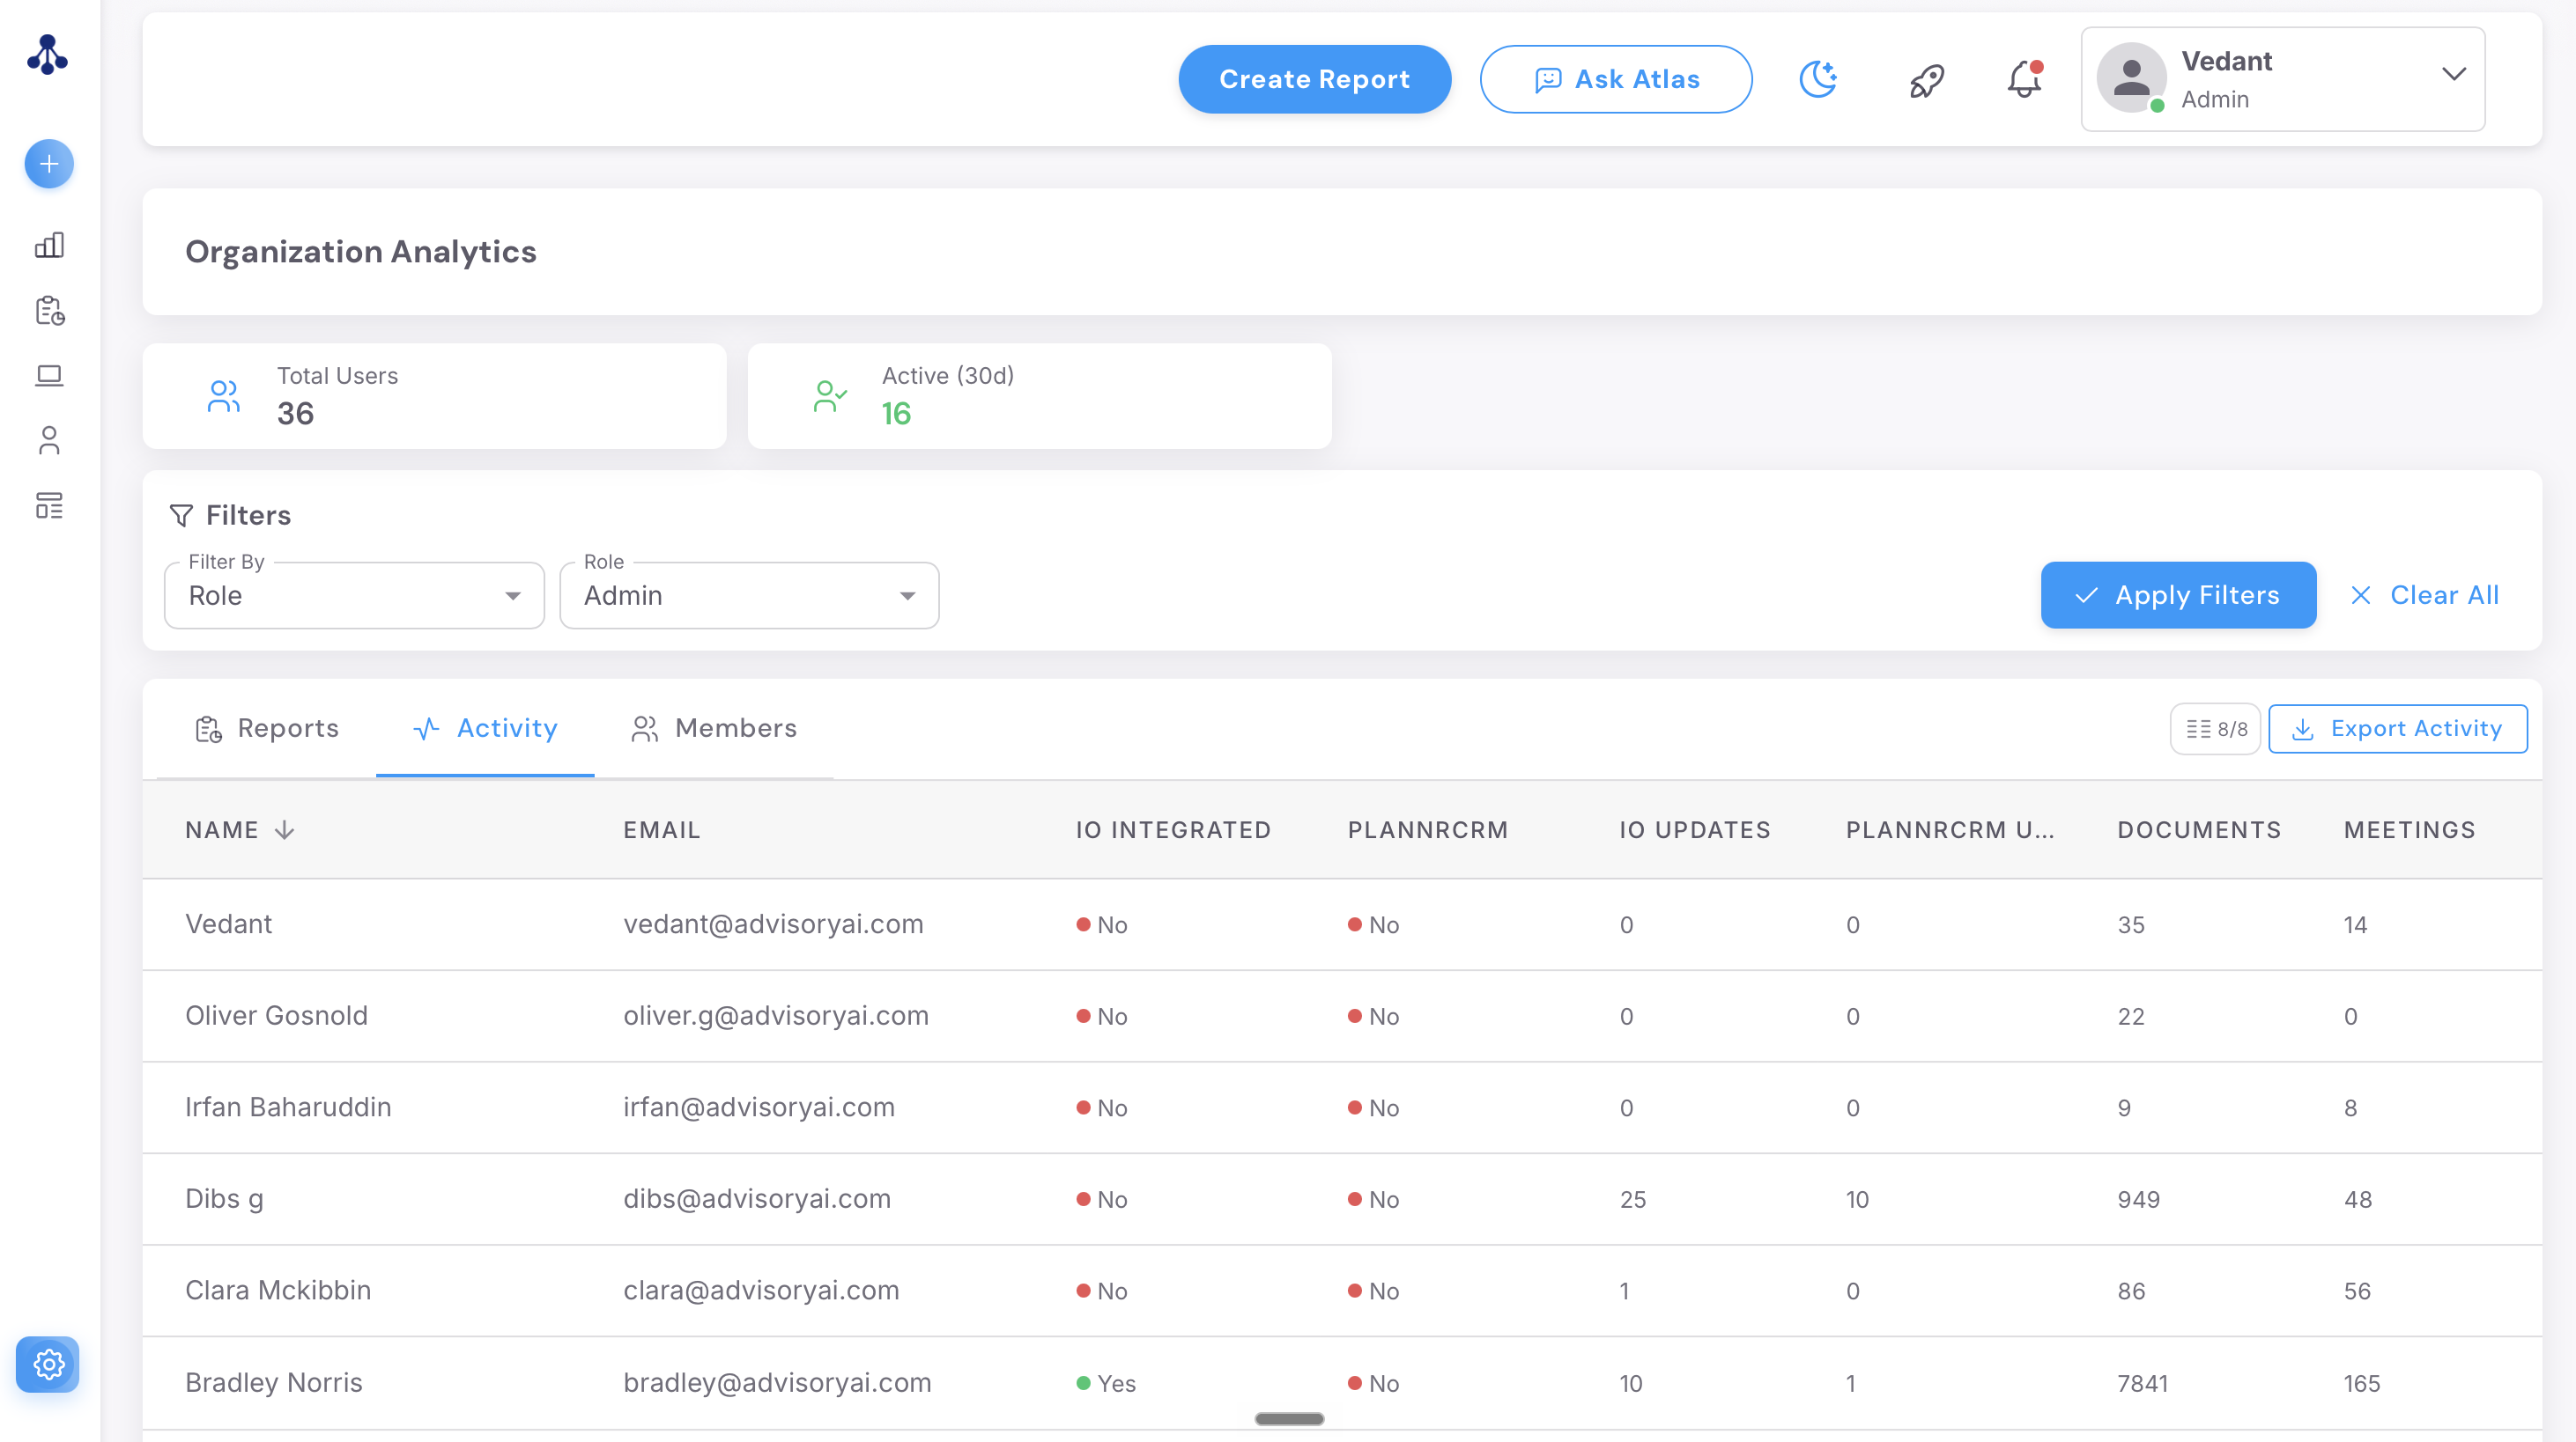Open the settings gear in the sidebar

click(48, 1364)
